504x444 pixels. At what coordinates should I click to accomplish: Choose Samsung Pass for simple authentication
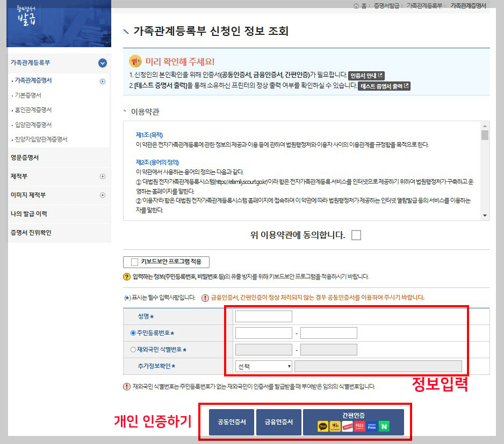point(371,426)
